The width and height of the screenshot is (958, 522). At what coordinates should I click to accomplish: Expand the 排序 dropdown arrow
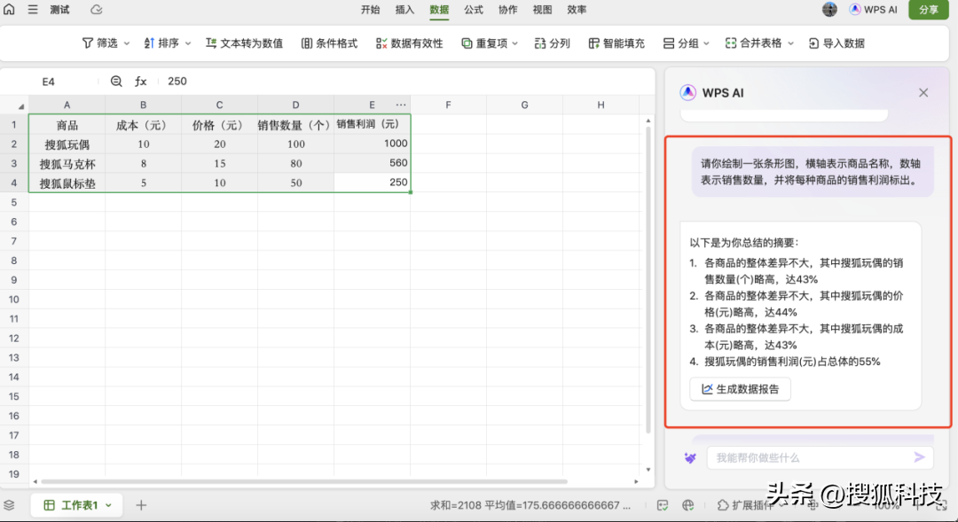(188, 43)
